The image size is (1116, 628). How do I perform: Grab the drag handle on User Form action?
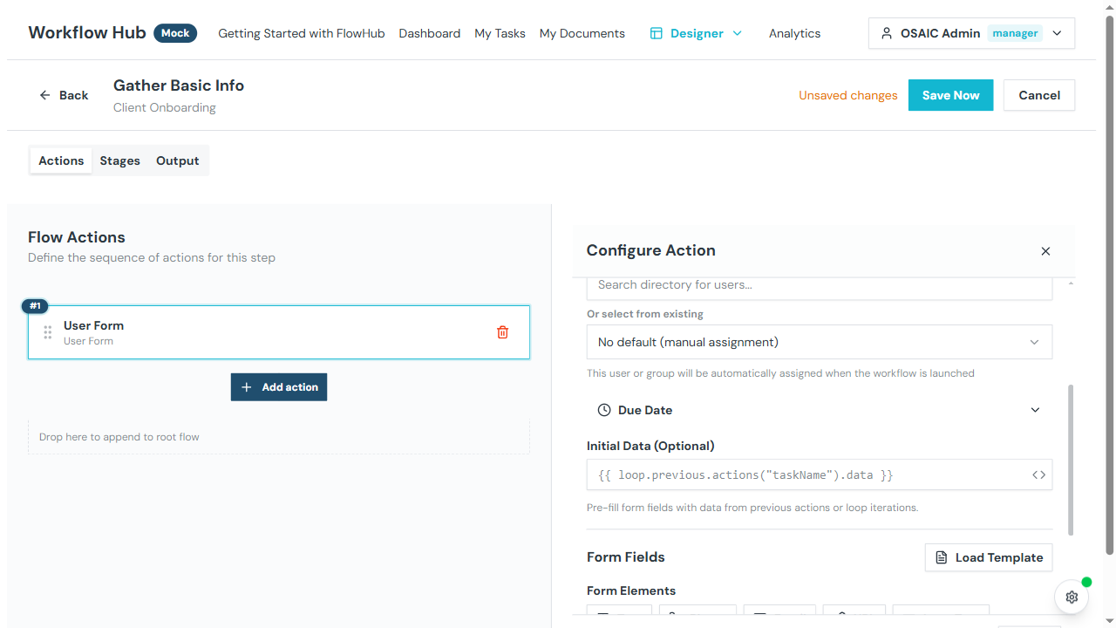pos(48,332)
